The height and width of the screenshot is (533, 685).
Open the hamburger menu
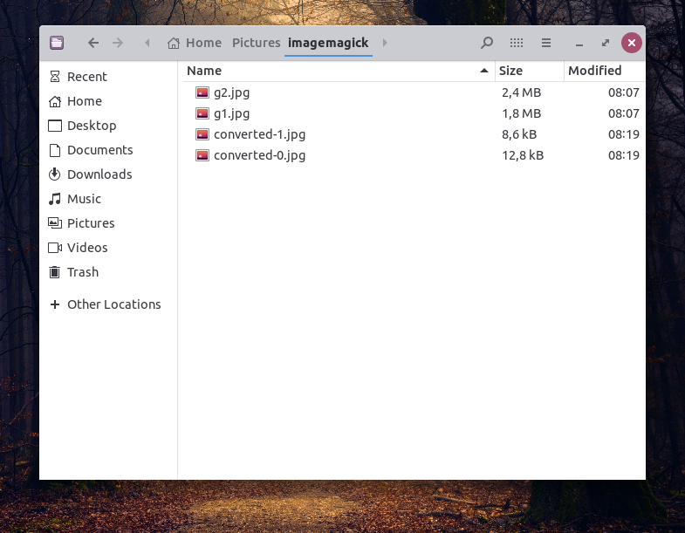(546, 43)
